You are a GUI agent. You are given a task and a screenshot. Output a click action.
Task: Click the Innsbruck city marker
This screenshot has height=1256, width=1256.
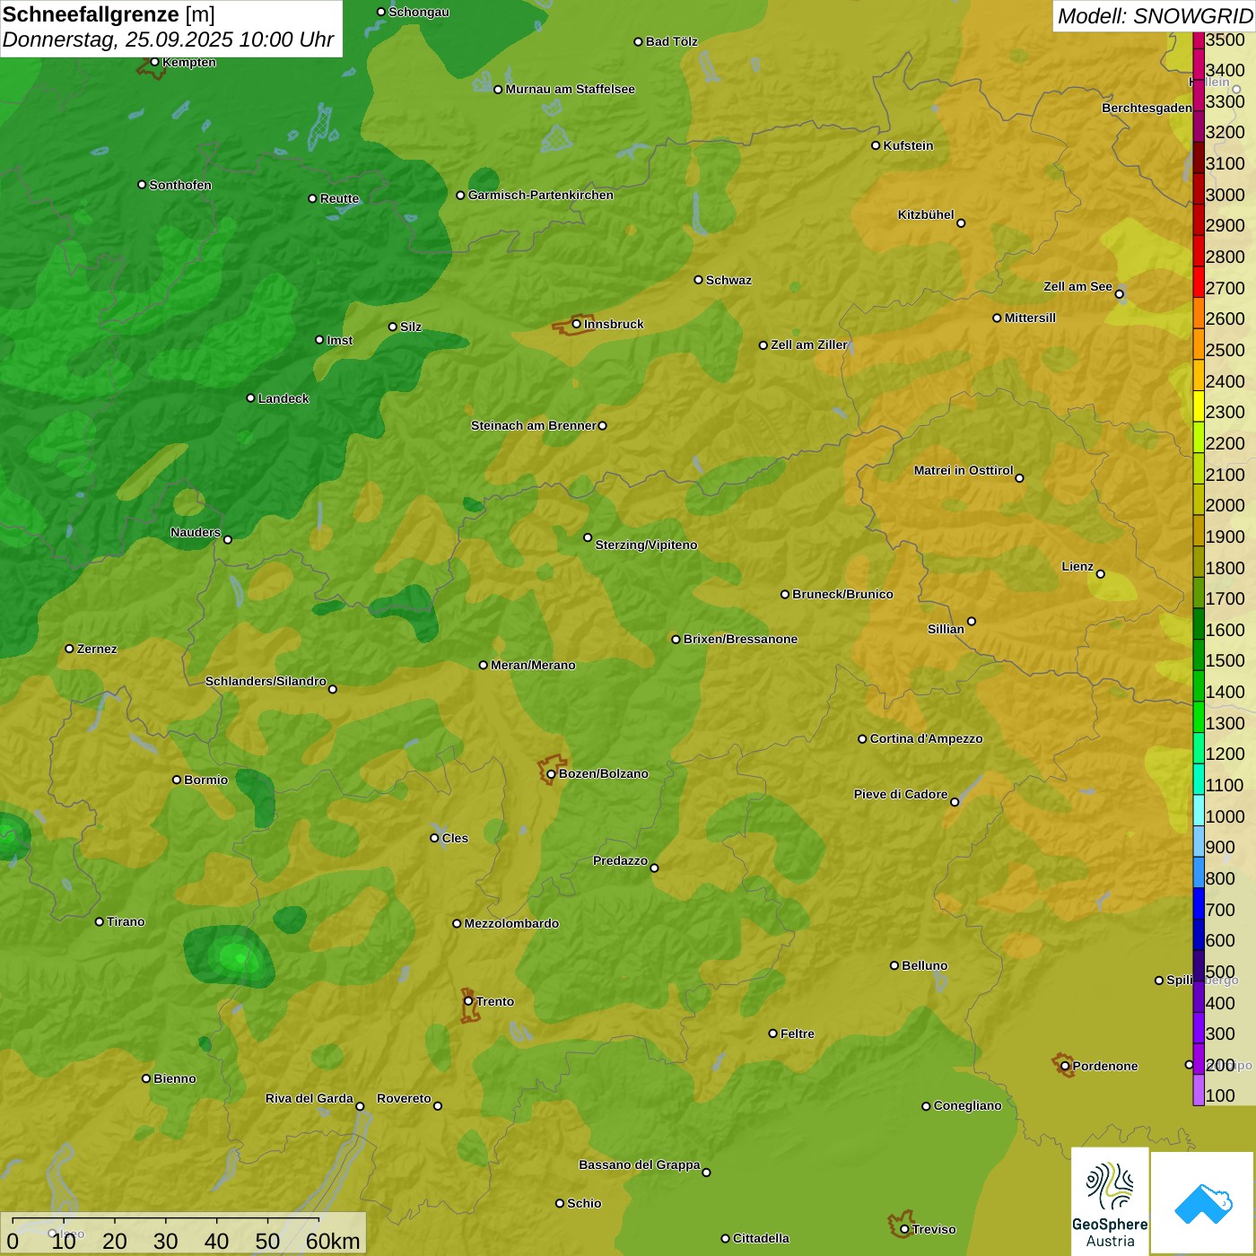[x=576, y=324]
